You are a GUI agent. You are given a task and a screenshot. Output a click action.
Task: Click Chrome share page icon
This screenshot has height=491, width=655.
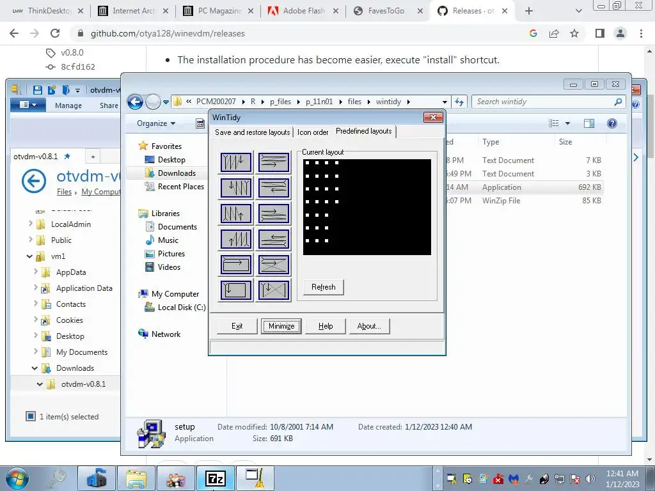click(x=554, y=33)
